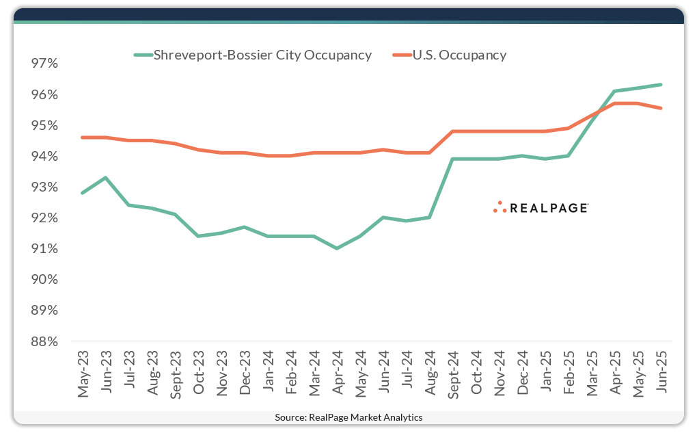The width and height of the screenshot is (697, 433).
Task: Click the green line's lowest point at Apr-24
Action: coord(337,248)
